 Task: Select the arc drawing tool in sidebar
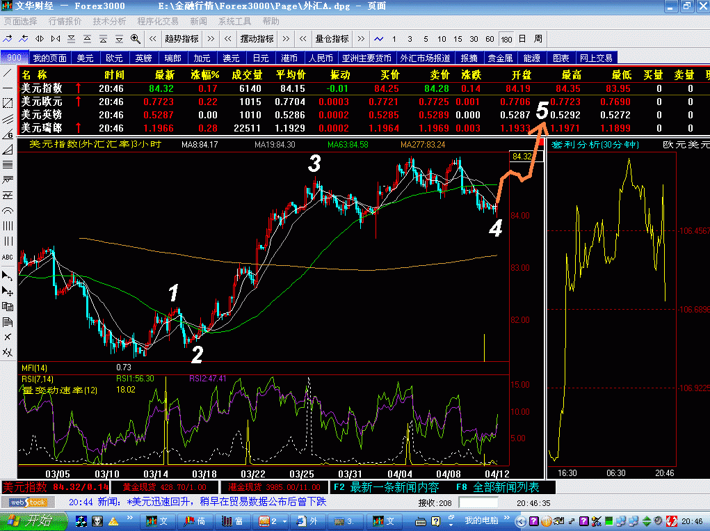pos(8,210)
